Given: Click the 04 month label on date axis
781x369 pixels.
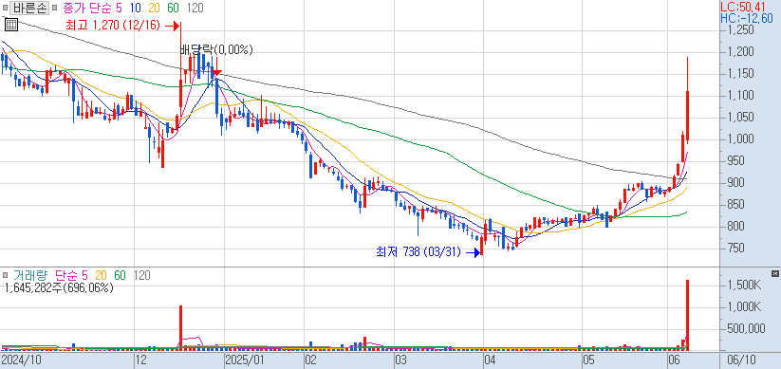Looking at the screenshot, I should pos(490,360).
